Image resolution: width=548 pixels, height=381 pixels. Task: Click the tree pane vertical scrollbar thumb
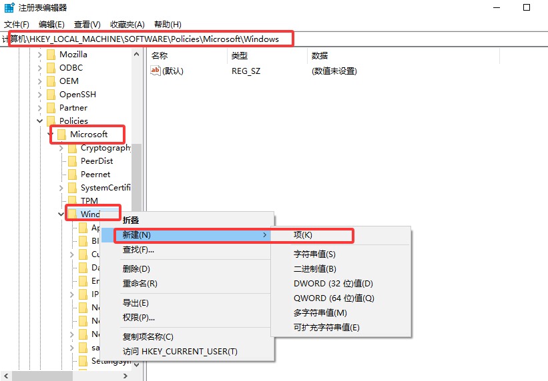137,178
